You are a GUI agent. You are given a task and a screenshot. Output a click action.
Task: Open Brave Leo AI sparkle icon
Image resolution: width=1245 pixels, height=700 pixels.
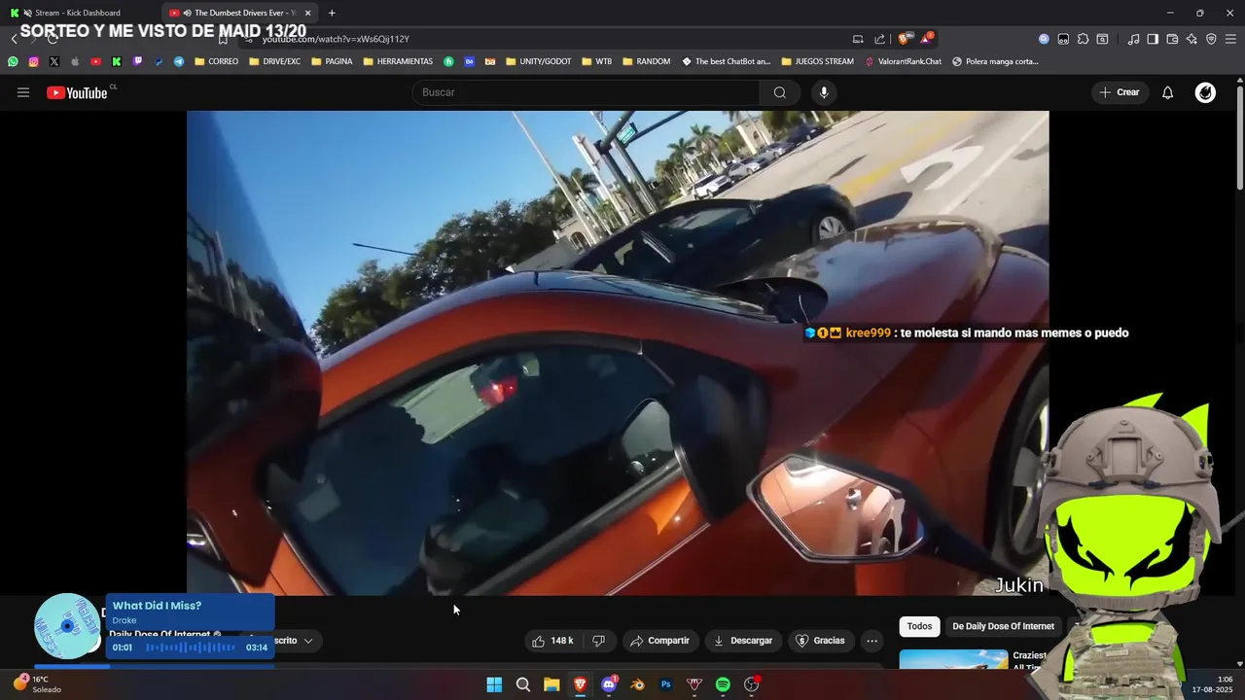click(x=1192, y=39)
